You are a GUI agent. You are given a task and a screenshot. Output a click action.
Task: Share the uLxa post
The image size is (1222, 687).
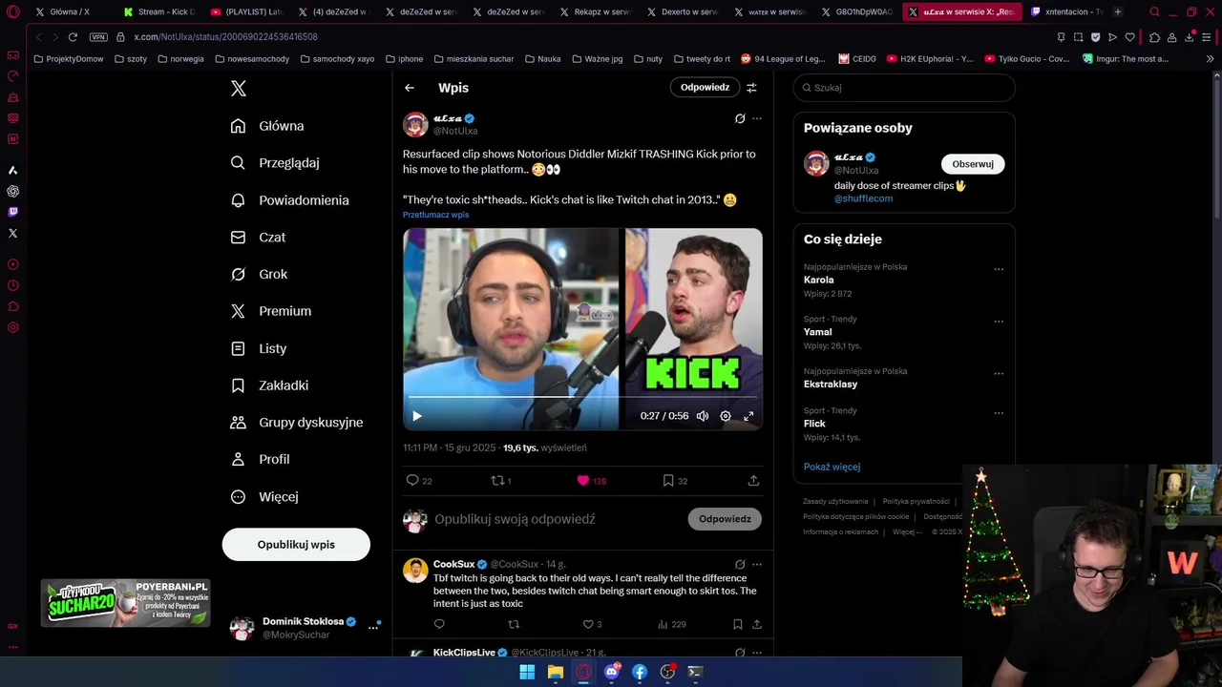pyautogui.click(x=753, y=481)
